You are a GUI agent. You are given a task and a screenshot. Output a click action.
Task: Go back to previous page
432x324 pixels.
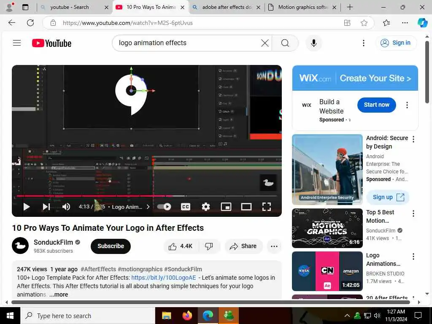tap(11, 23)
